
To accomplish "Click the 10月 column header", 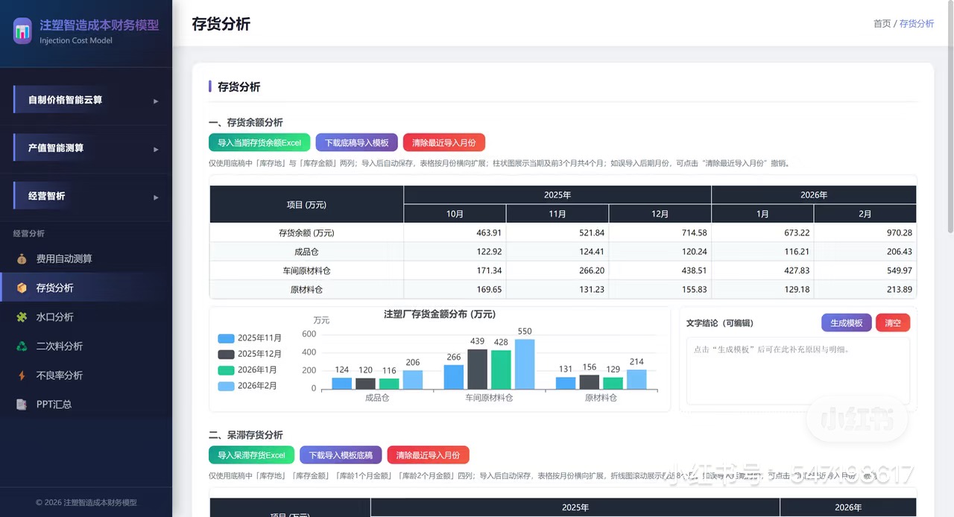I will tap(455, 214).
